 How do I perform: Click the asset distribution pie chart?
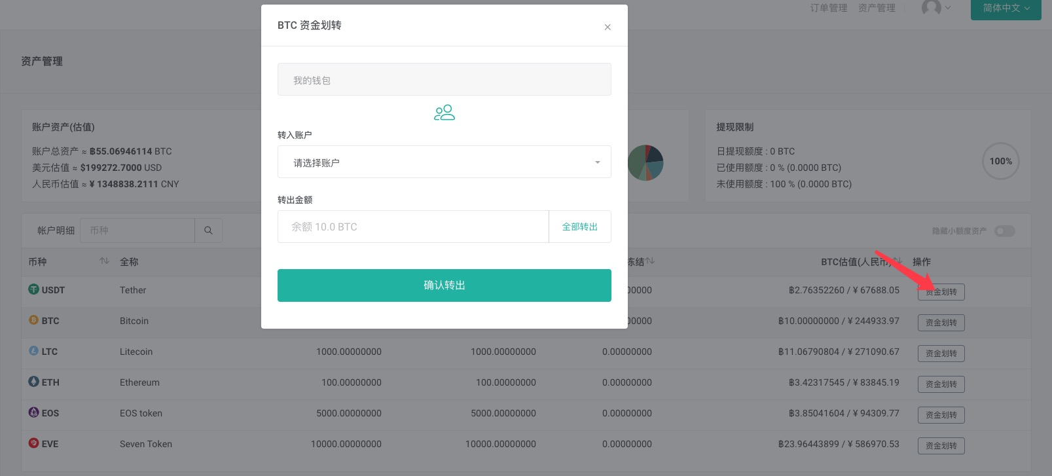tap(645, 162)
